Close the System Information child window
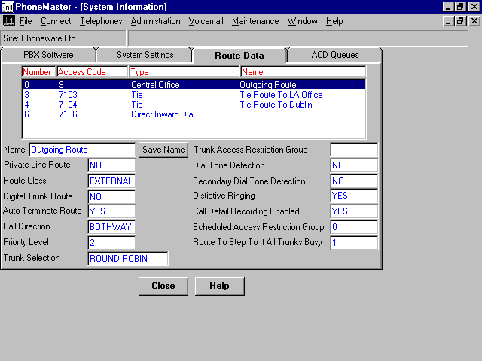Image resolution: width=482 pixels, height=361 pixels. tap(474, 21)
